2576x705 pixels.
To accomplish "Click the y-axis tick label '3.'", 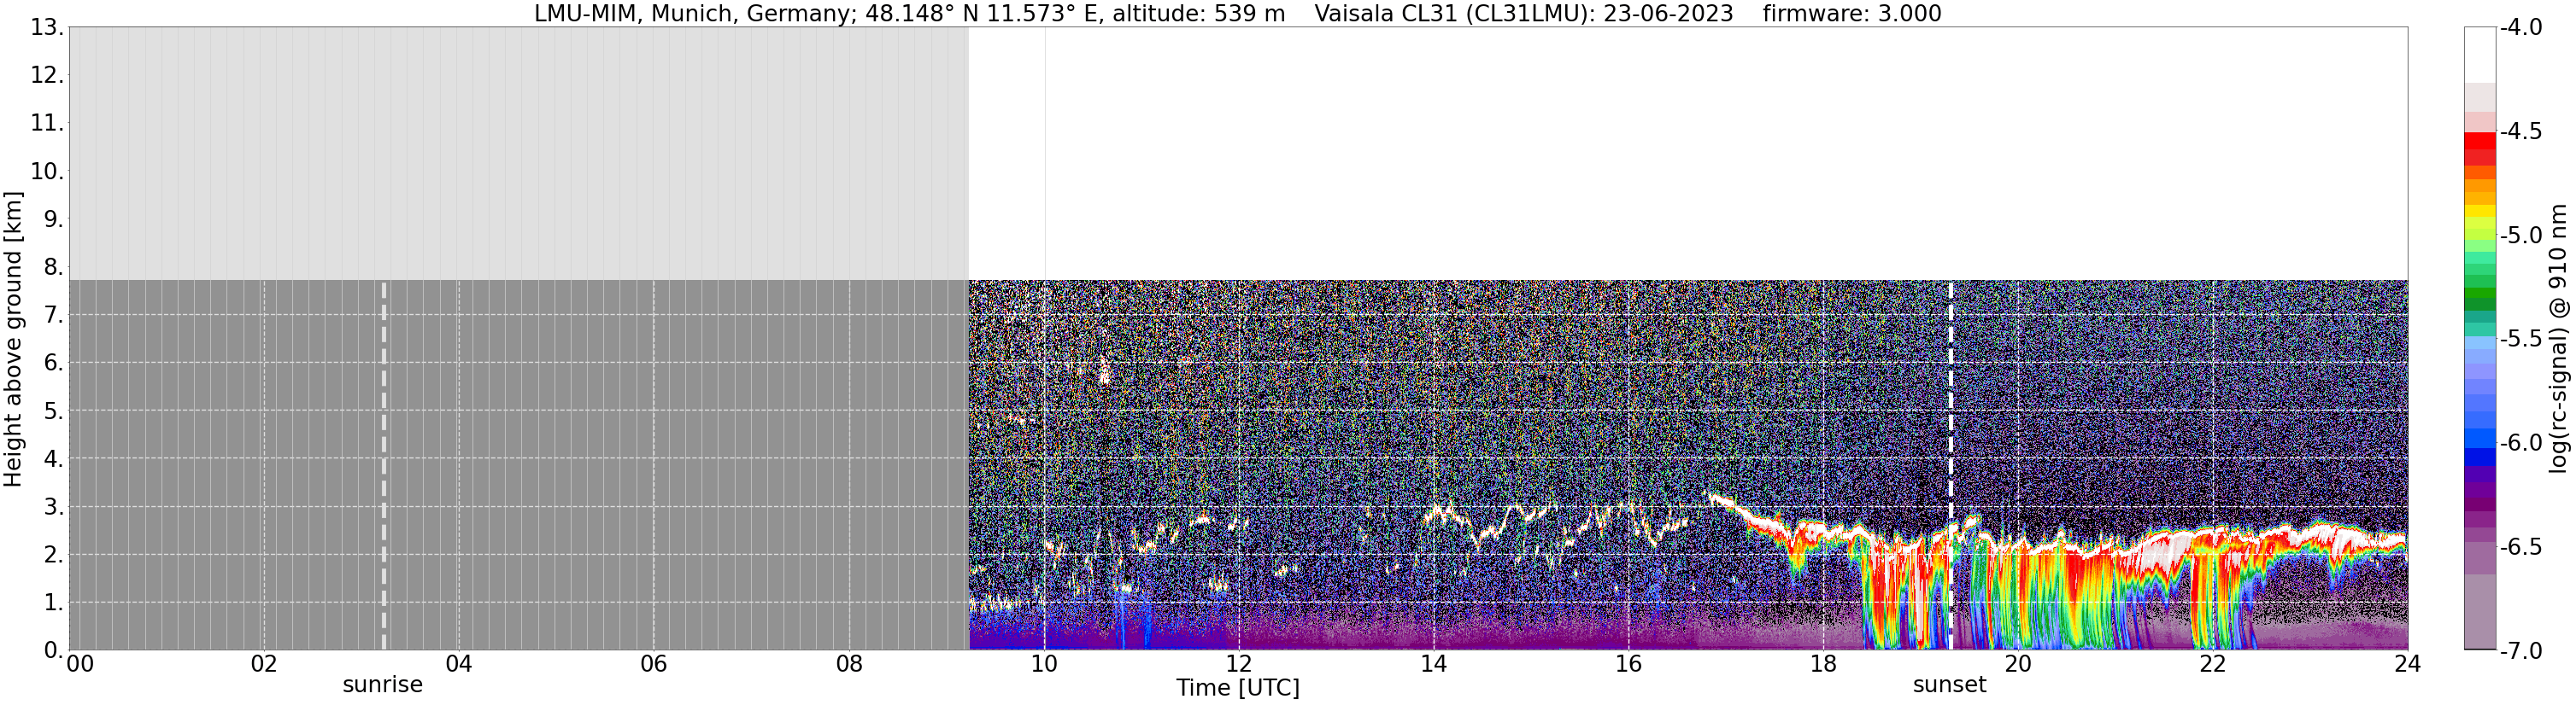I will 54,507.
